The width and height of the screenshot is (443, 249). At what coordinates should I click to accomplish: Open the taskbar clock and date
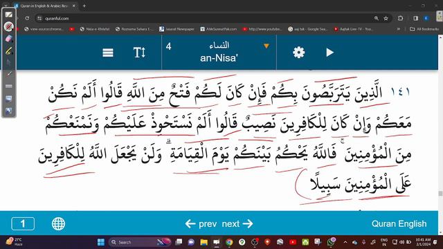[x=423, y=242]
